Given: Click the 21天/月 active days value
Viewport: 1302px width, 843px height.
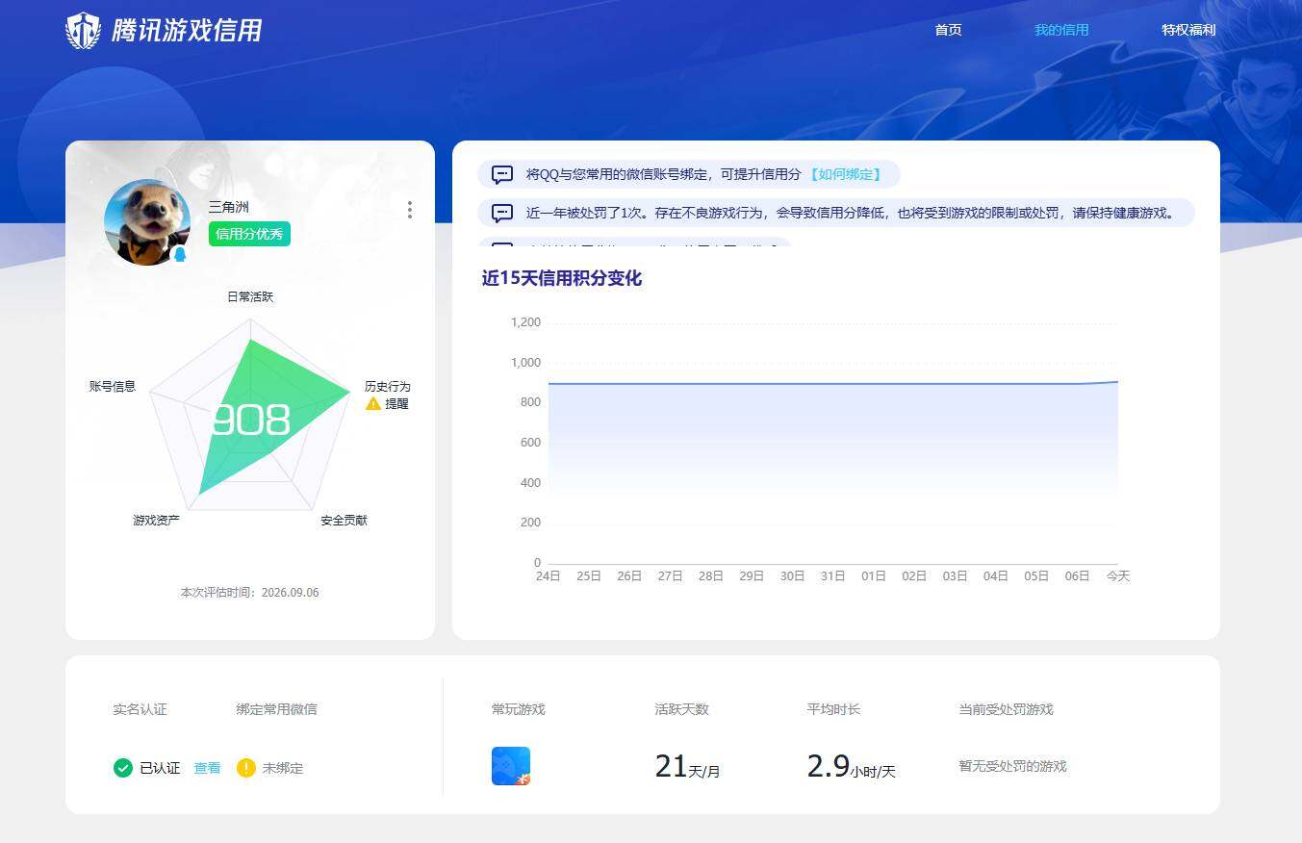Looking at the screenshot, I should tap(687, 767).
